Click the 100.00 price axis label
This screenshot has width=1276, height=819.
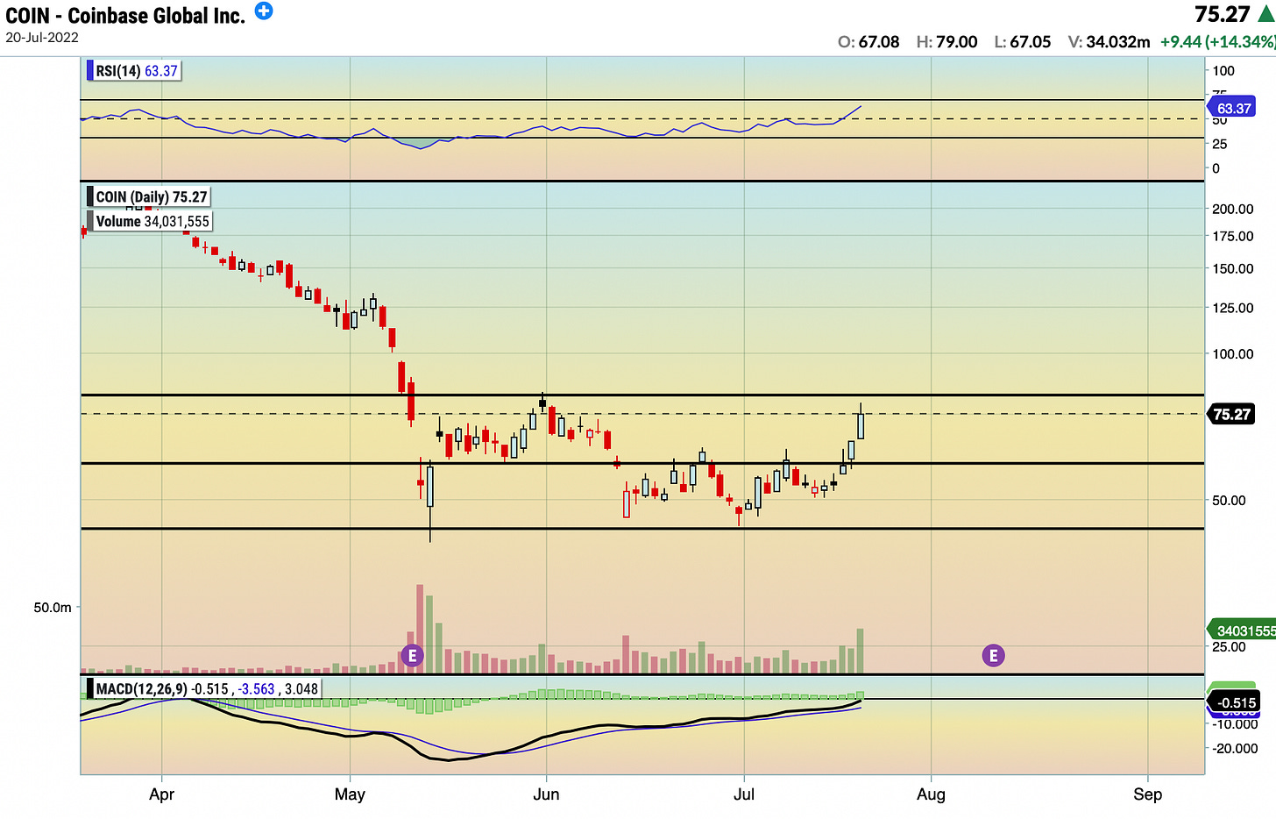pyautogui.click(x=1233, y=353)
